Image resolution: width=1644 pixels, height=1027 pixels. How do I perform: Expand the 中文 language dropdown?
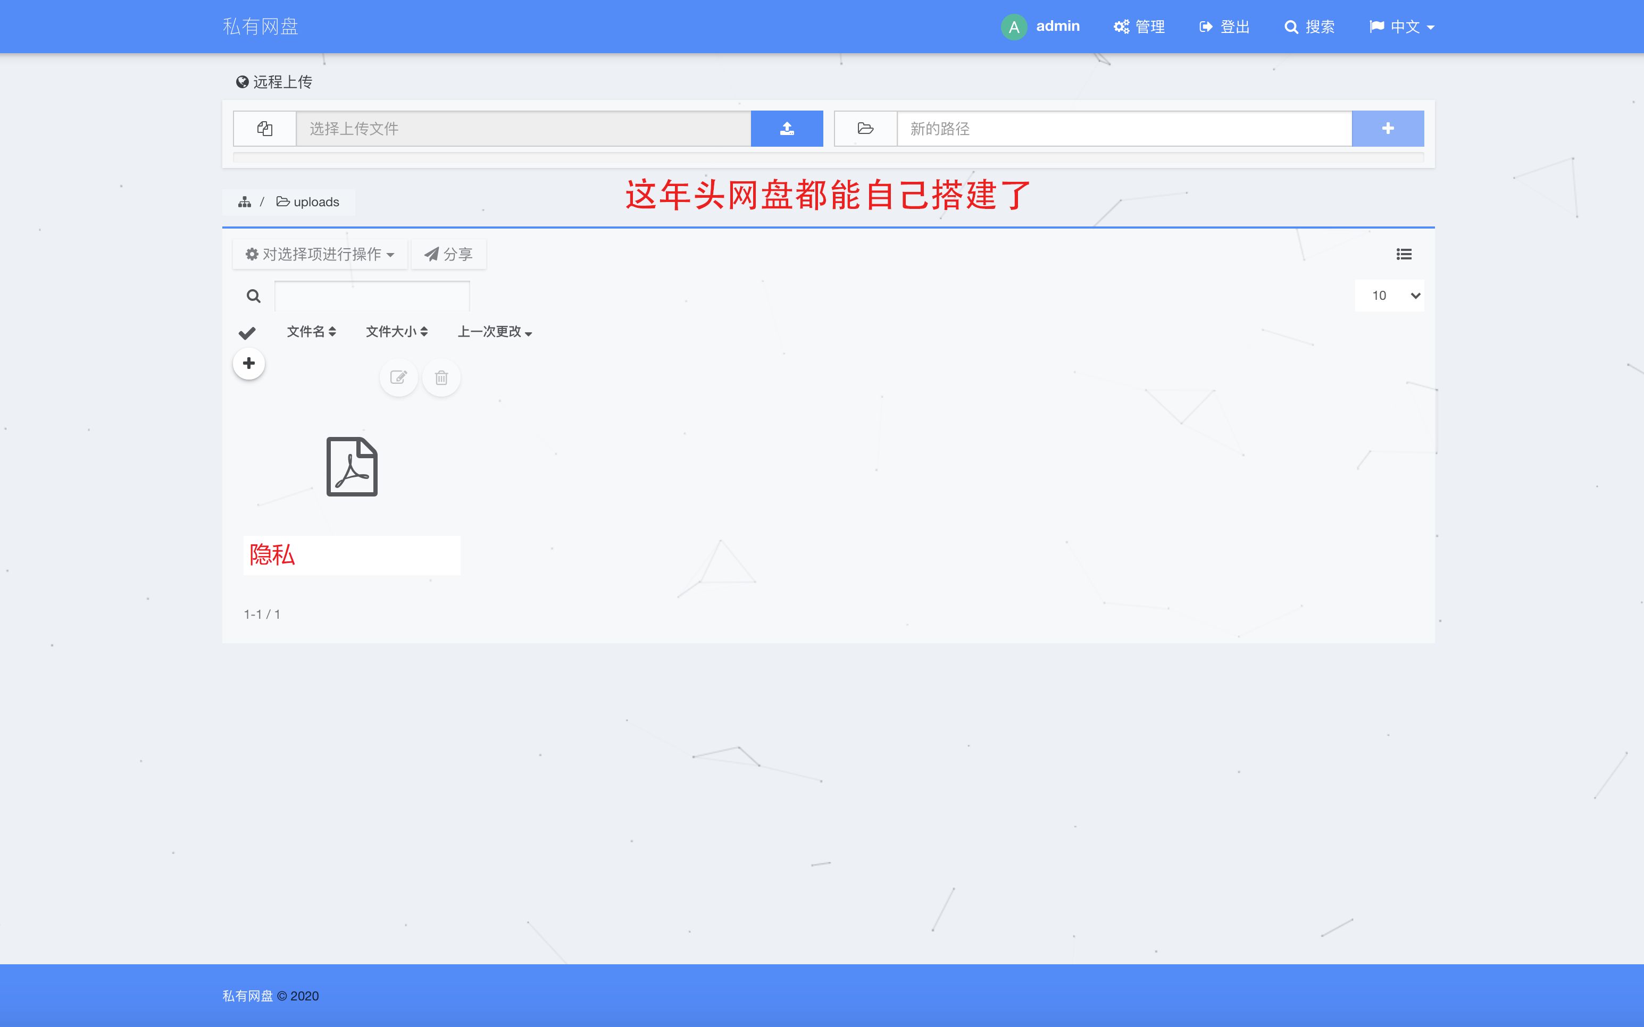[x=1401, y=27]
